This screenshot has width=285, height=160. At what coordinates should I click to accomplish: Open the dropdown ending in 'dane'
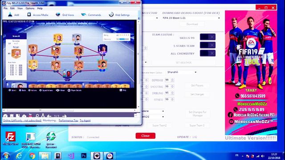pyautogui.click(x=153, y=111)
